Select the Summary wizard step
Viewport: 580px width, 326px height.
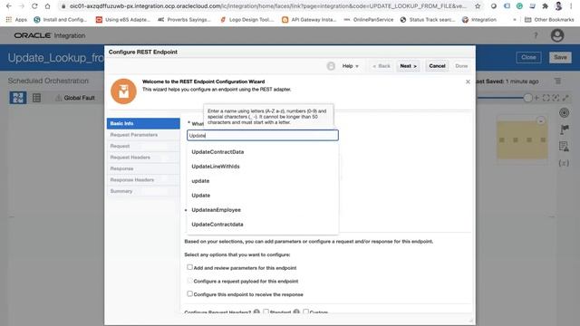click(x=143, y=191)
